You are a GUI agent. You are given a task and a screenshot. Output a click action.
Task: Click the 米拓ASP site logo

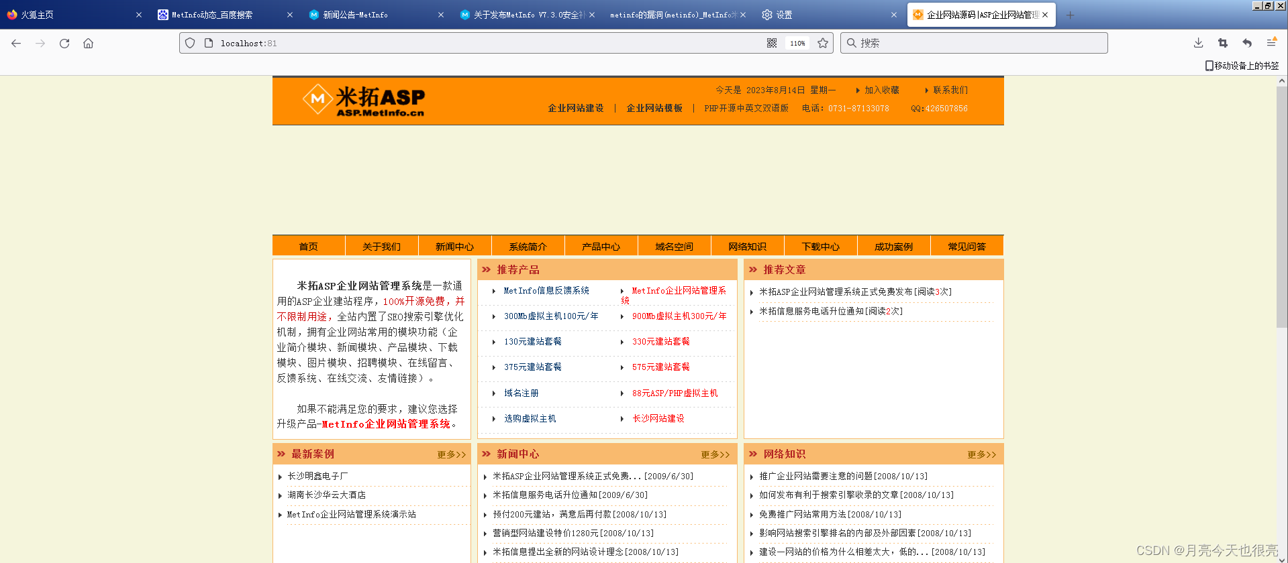coord(363,101)
